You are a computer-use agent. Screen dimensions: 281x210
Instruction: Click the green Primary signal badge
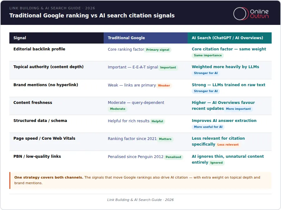[158, 50]
